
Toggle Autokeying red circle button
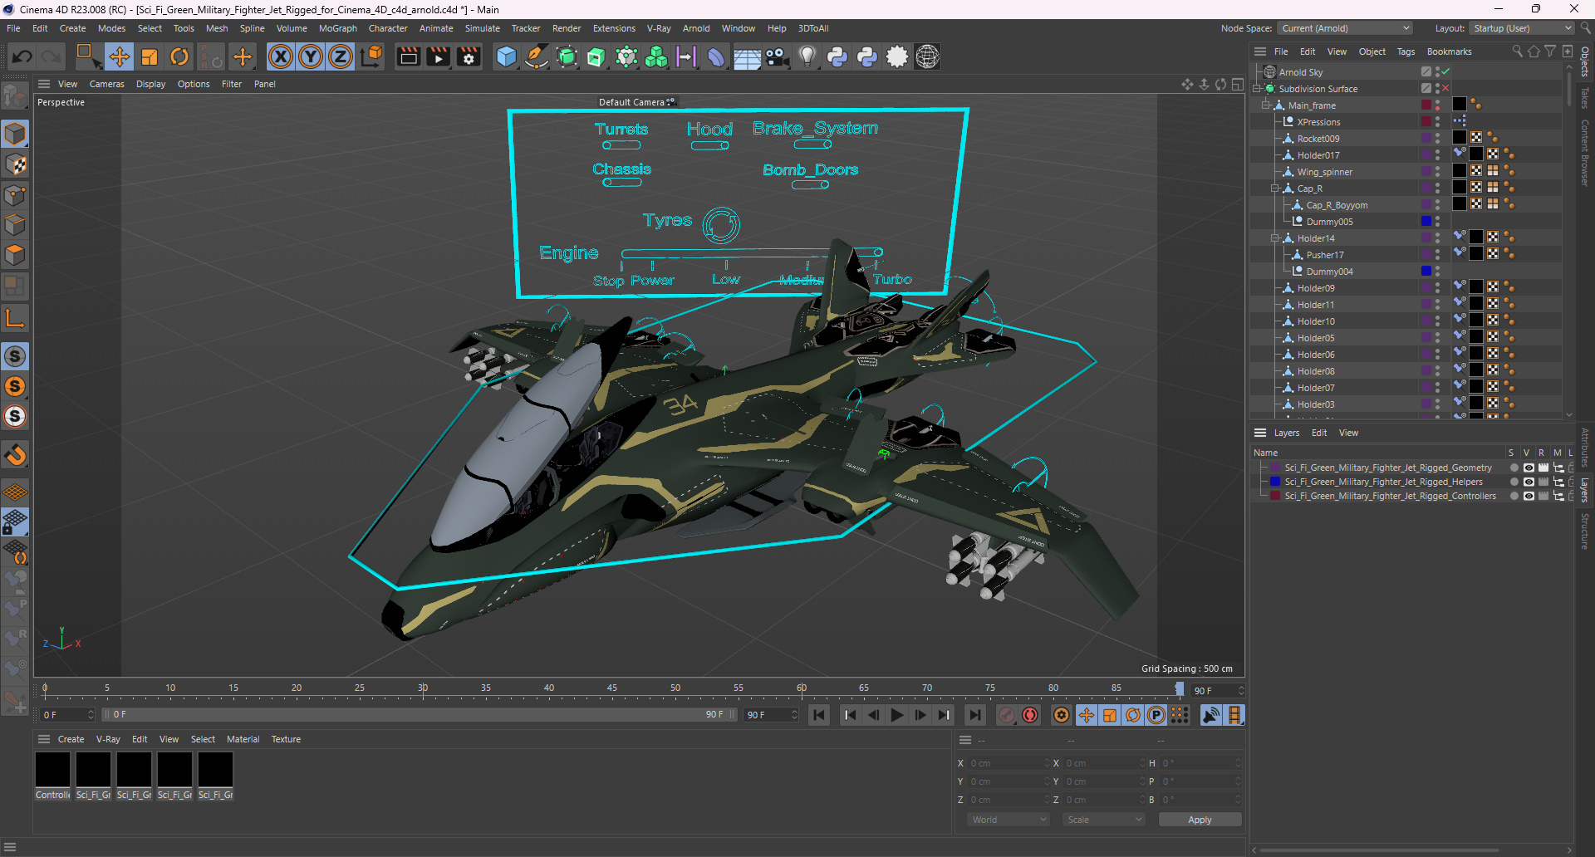tap(1030, 715)
